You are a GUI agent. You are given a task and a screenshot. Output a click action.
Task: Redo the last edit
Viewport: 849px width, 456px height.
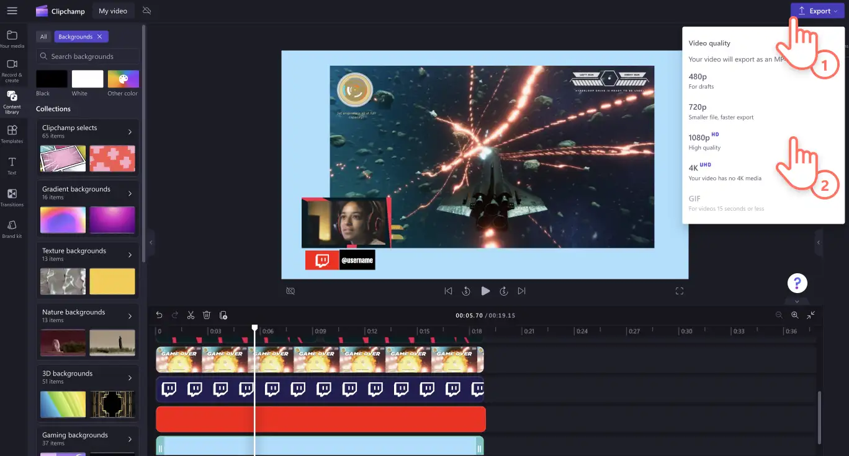point(175,315)
